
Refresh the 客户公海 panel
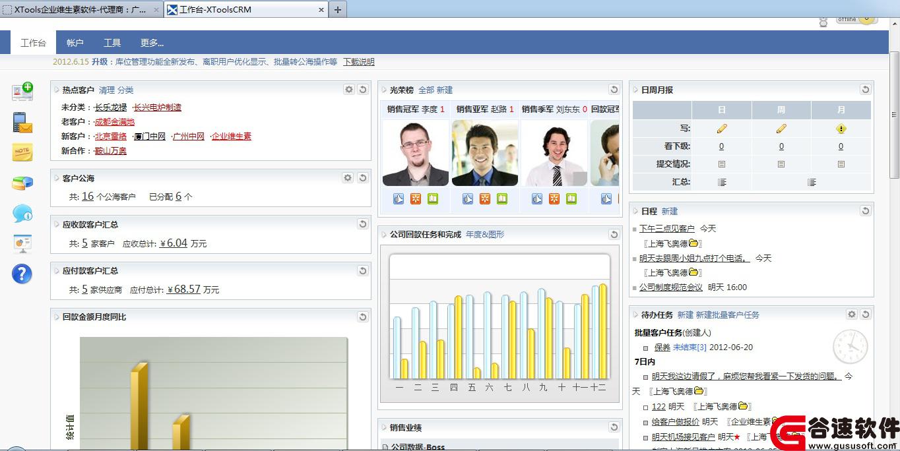(362, 178)
